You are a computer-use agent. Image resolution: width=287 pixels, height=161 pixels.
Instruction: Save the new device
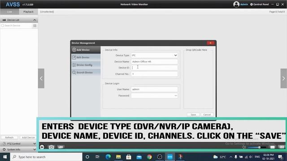193,114
